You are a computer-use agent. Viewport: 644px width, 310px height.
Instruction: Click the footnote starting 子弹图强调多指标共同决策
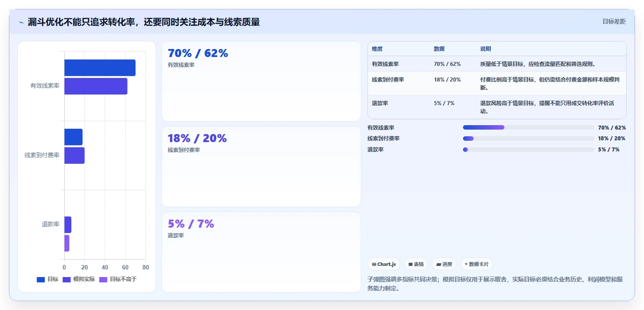tap(495, 284)
